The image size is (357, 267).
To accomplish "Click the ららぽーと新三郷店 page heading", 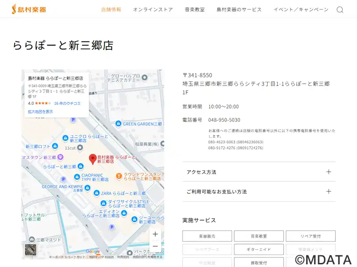I will click(63, 45).
